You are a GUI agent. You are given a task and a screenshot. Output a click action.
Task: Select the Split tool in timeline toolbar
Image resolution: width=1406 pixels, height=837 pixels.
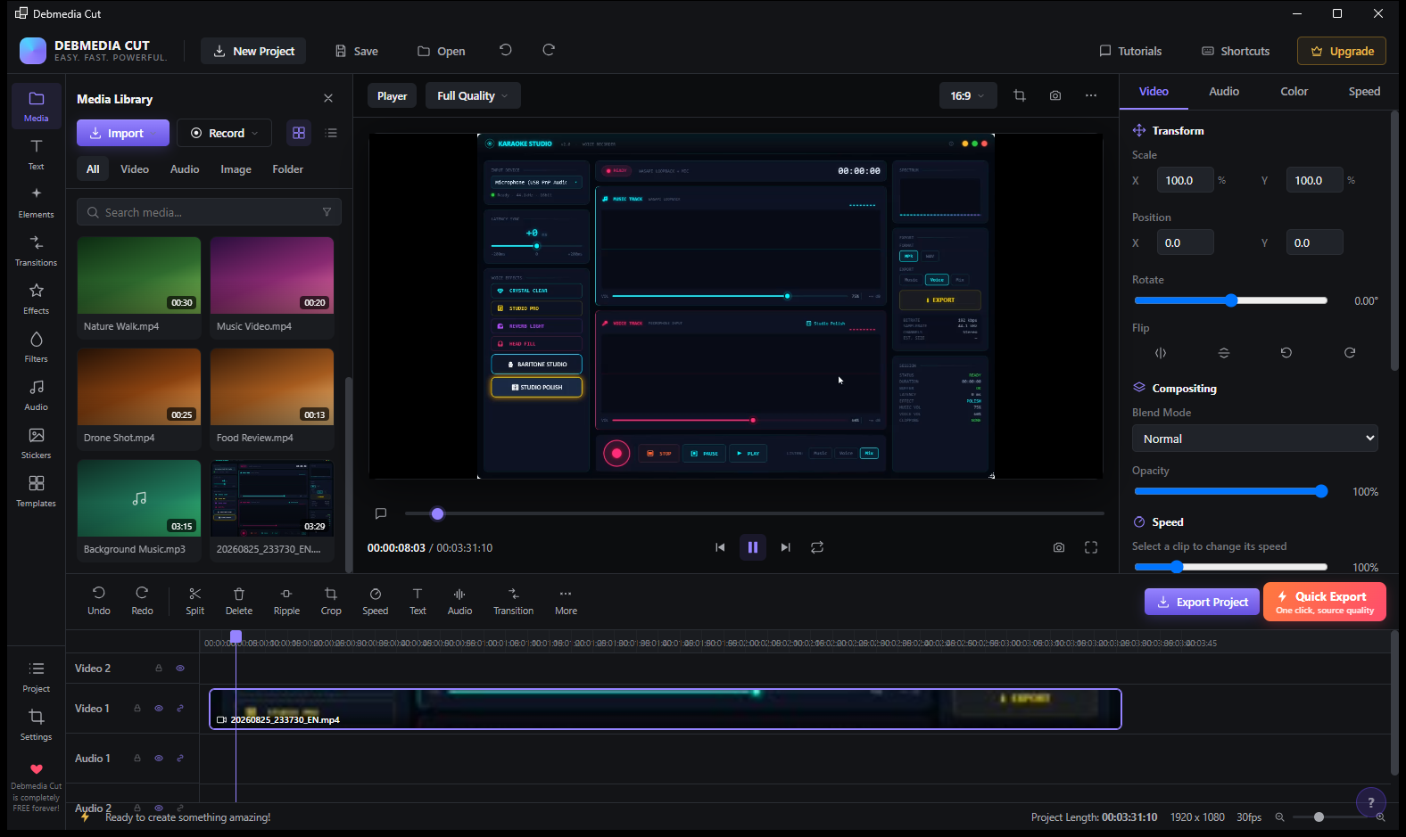click(x=194, y=601)
